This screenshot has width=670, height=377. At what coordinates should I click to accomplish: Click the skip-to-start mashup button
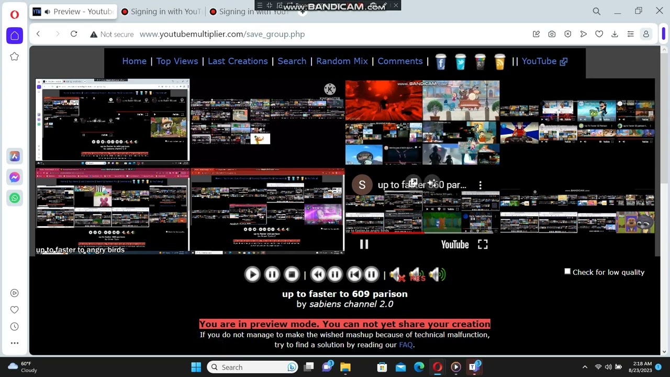355,274
